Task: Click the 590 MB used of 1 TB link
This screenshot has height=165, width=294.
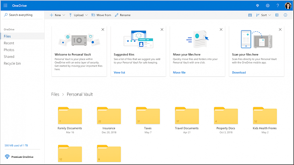Action: click(16, 146)
